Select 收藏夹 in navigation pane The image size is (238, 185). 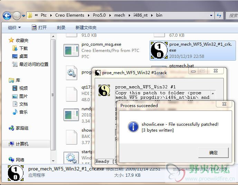(22, 40)
